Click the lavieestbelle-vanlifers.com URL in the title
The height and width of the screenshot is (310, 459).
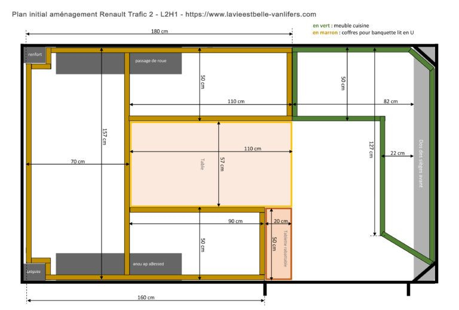pos(251,14)
